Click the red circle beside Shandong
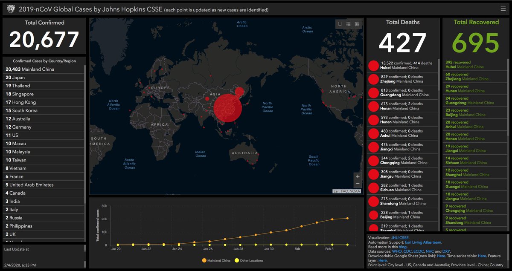This screenshot has height=271, width=512. click(374, 202)
